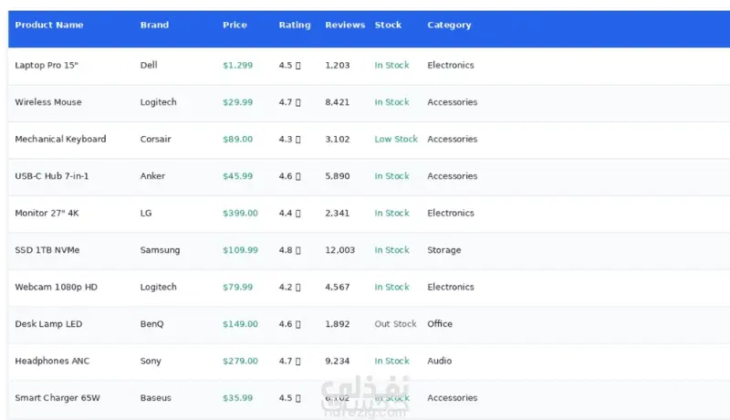Click Accessories in the USB-C Hub row
This screenshot has height=420, width=730.
click(452, 176)
